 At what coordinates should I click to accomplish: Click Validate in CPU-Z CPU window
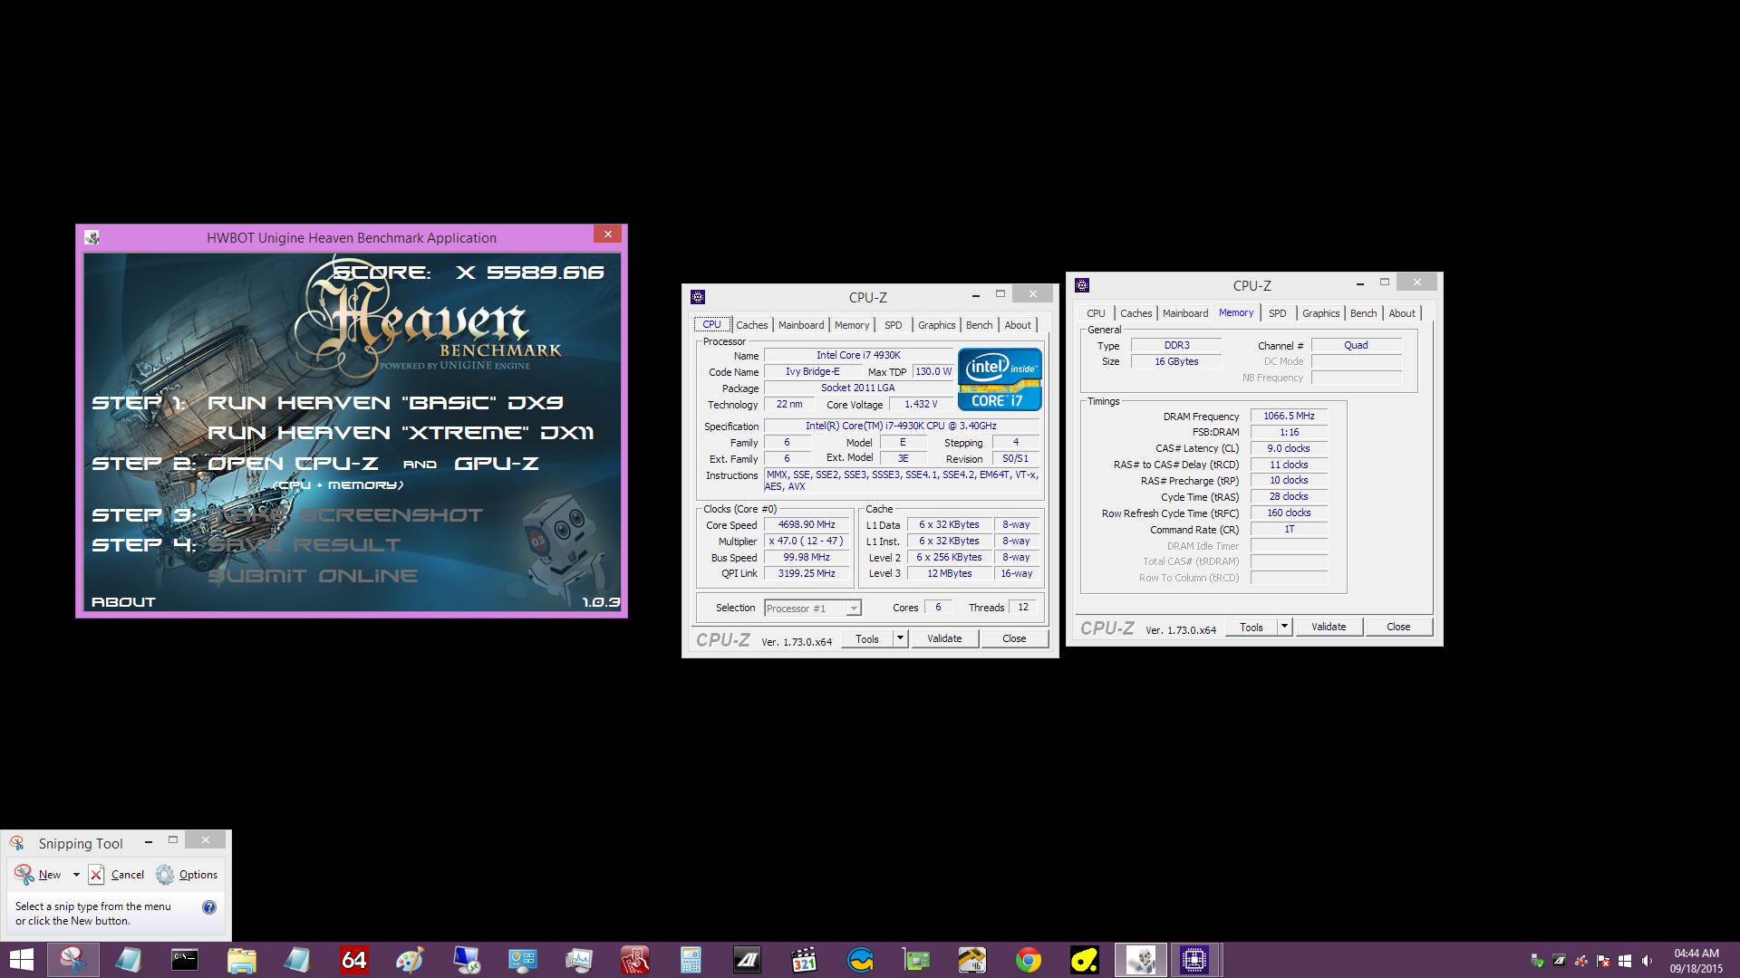pos(944,638)
